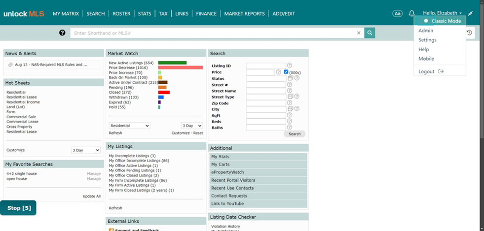Open the MARKET REPORTS menu
The height and width of the screenshot is (231, 484).
[245, 14]
